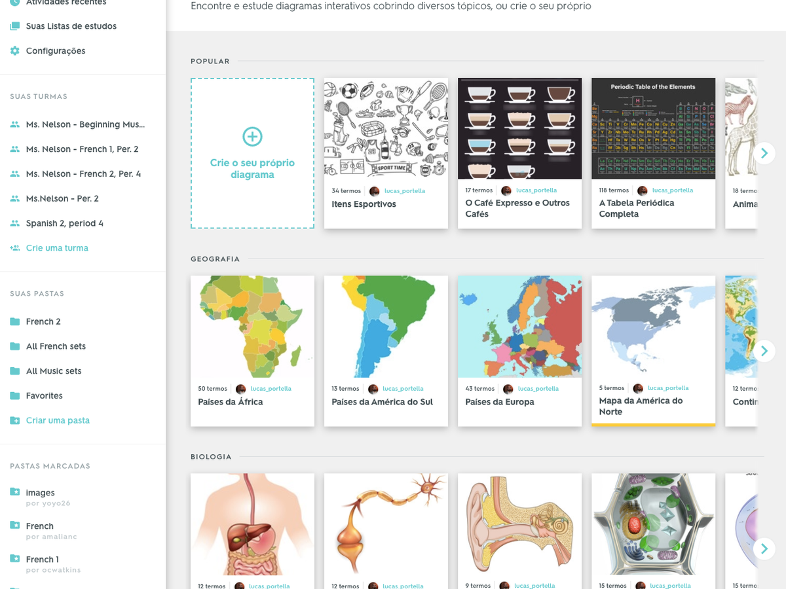Click the folder icon beside French 2
The image size is (786, 589).
[x=15, y=322]
